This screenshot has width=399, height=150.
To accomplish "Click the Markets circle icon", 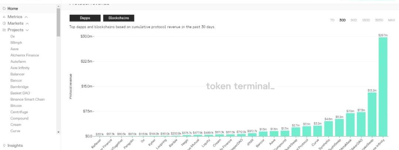I will (4, 24).
